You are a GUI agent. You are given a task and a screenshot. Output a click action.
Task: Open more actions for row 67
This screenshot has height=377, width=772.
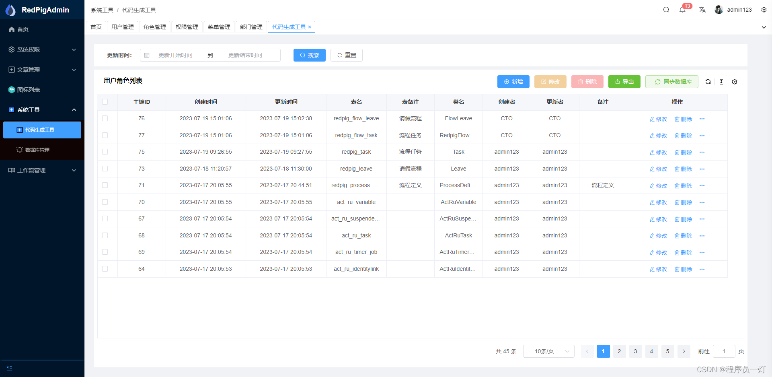point(702,219)
